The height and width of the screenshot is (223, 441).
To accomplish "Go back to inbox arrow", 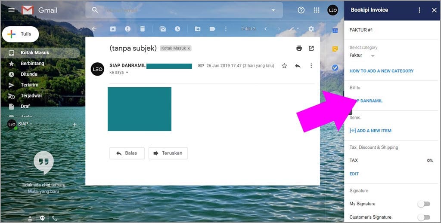I will pos(94,29).
